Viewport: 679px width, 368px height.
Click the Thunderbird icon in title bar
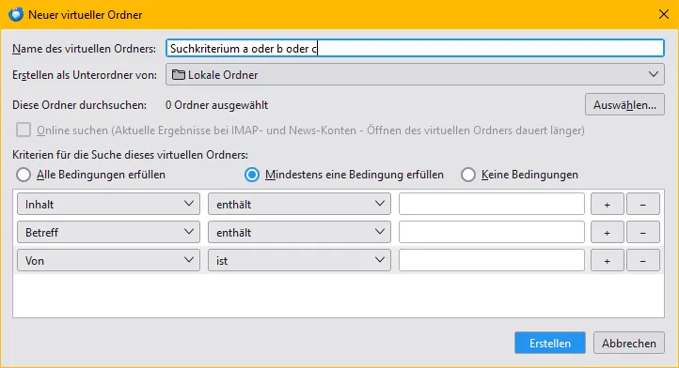16,14
